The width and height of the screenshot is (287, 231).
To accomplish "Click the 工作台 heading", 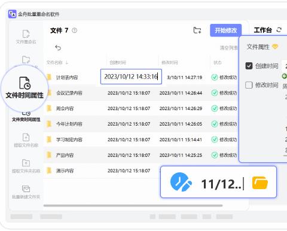I will (x=263, y=30).
